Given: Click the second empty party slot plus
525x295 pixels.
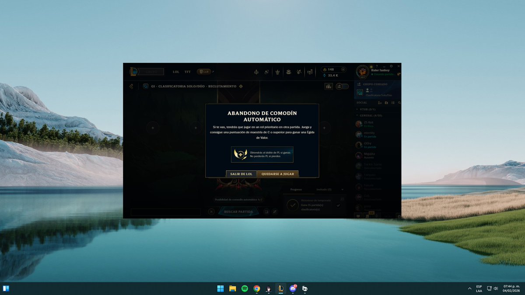Looking at the screenshot, I should coord(196,128).
